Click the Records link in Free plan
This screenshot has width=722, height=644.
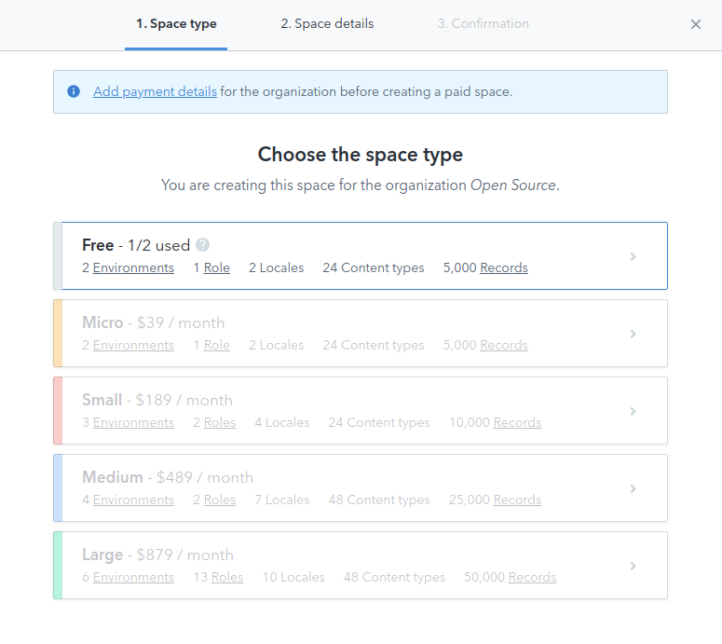[x=504, y=268]
